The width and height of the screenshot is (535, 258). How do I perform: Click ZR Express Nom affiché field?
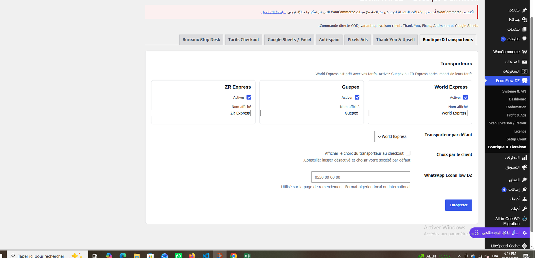tap(201, 113)
